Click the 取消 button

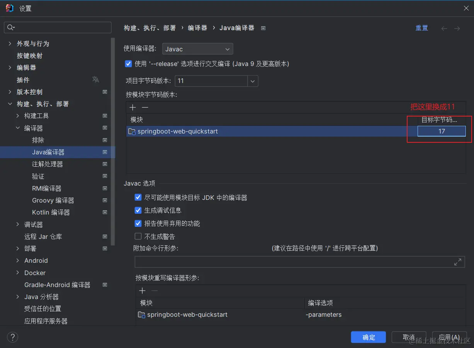[409, 337]
